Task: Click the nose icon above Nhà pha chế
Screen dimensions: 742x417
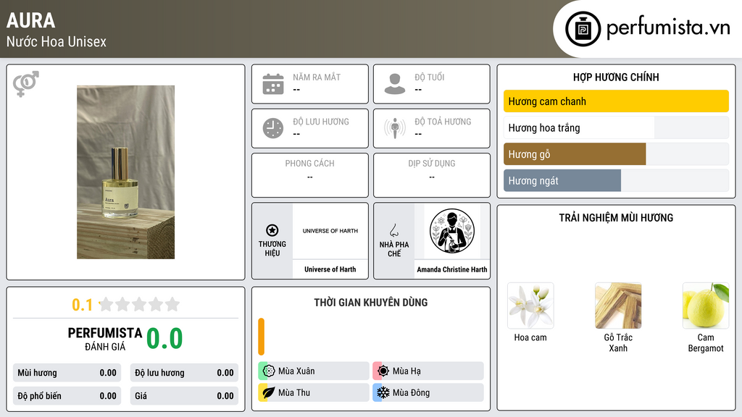Action: (x=393, y=230)
